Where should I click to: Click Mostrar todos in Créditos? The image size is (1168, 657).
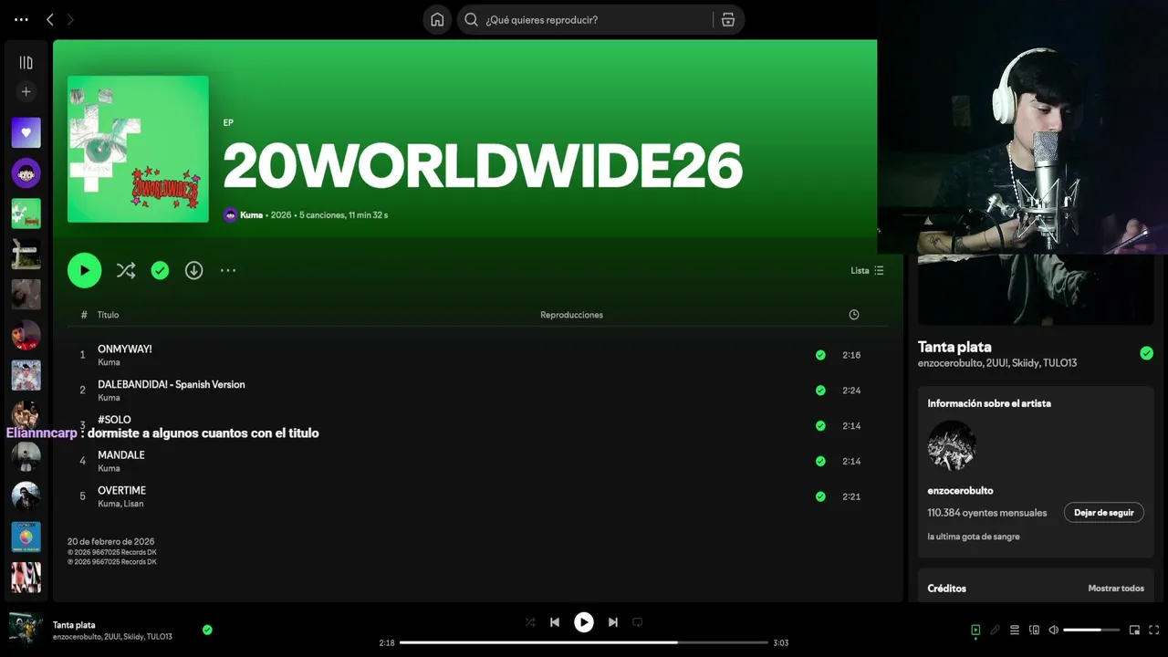click(x=1115, y=589)
